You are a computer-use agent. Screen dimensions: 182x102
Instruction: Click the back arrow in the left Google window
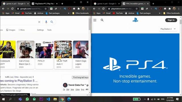[3, 9]
